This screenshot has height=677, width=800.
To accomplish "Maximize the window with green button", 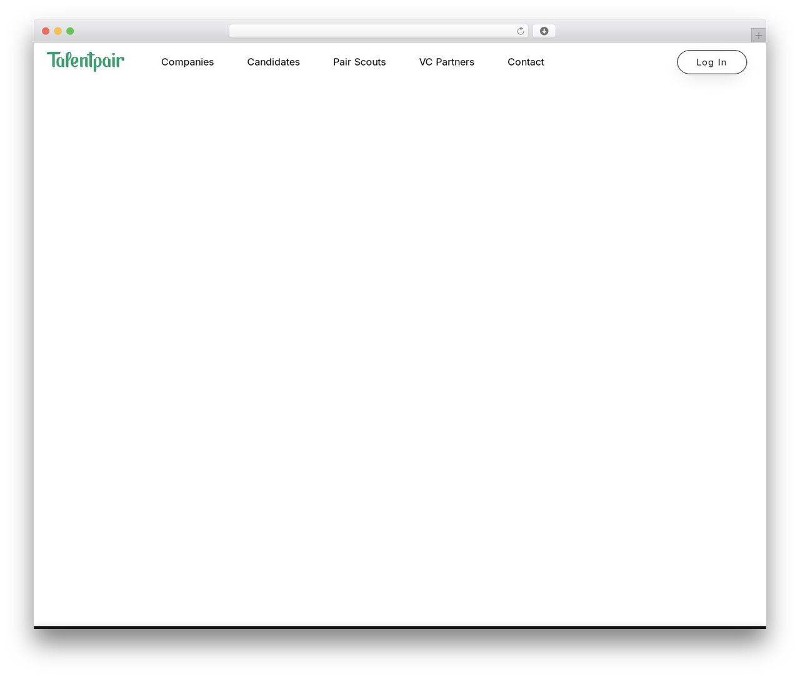I will click(x=70, y=31).
